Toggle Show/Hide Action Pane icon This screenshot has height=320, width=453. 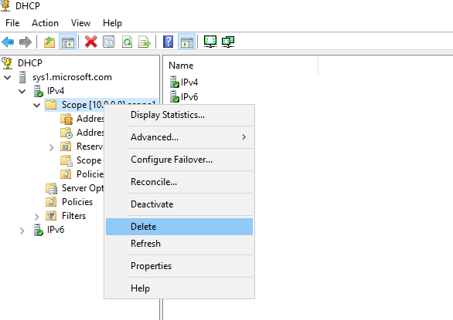click(x=186, y=42)
